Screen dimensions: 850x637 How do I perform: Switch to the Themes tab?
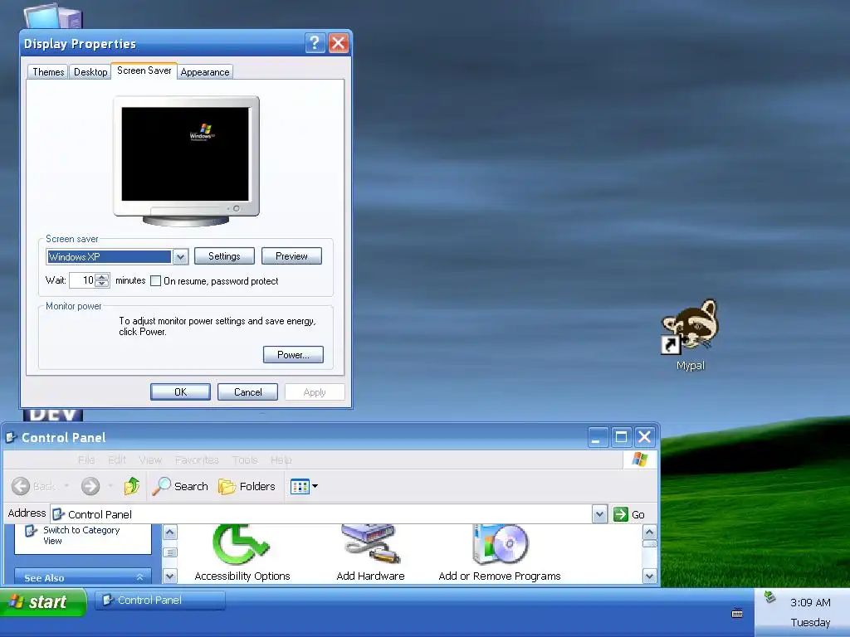coord(48,72)
